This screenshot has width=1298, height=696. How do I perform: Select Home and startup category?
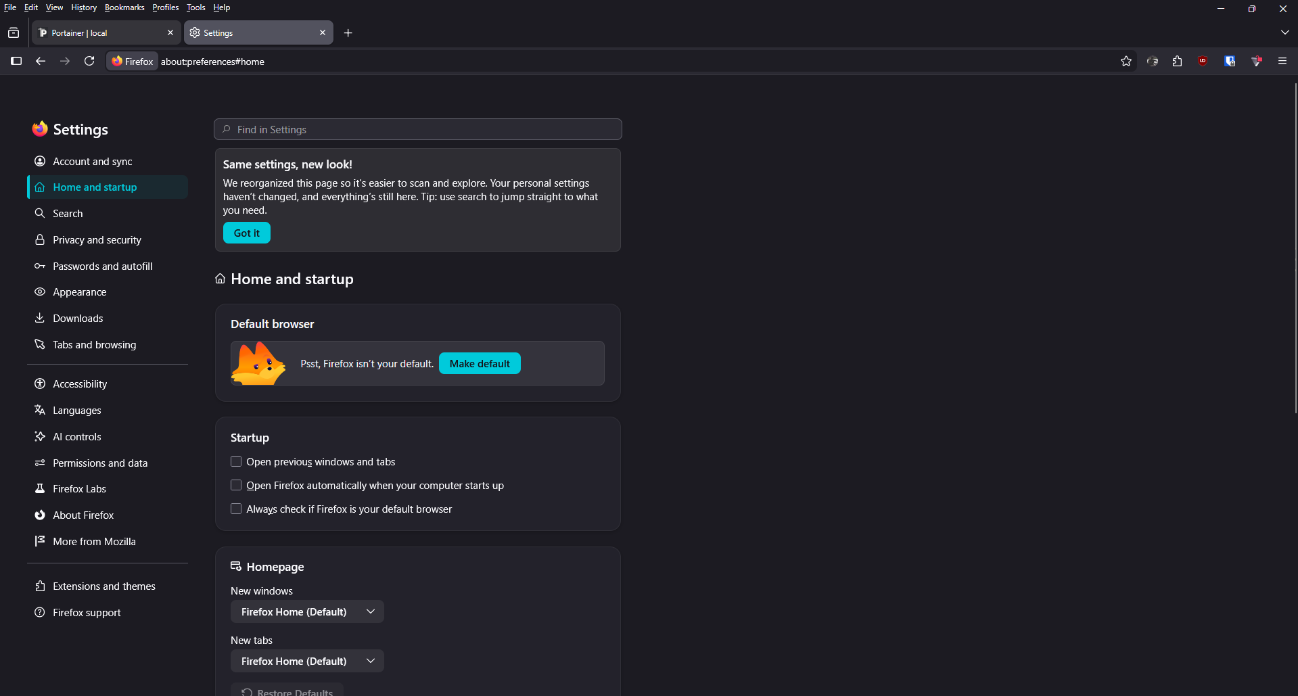tap(108, 187)
